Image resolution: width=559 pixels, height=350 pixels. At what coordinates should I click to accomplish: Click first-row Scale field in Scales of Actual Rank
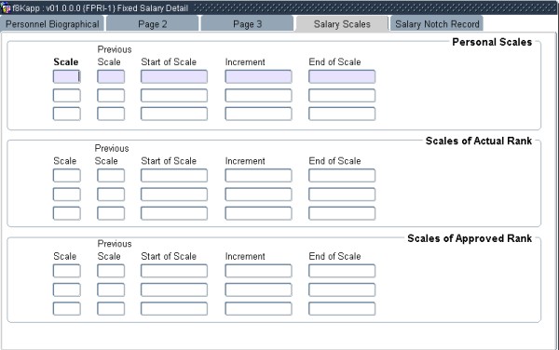tap(67, 176)
